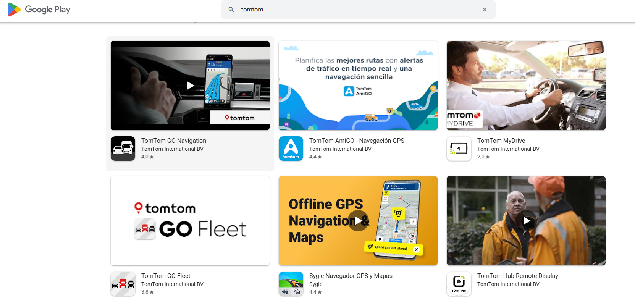Screen dimensions: 635x299
Task: Clear the search field with X
Action: pos(485,10)
